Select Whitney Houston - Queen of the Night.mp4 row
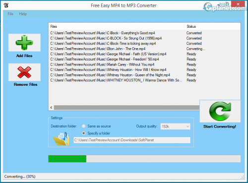 144,75
